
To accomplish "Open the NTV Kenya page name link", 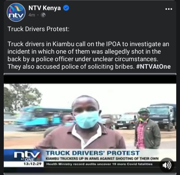I will pos(45,8).
